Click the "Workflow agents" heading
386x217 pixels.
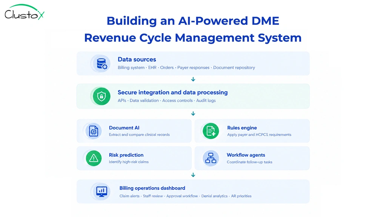pos(246,155)
